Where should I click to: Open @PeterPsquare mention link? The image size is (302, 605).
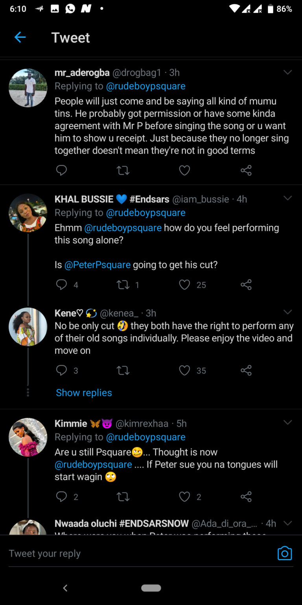98,265
